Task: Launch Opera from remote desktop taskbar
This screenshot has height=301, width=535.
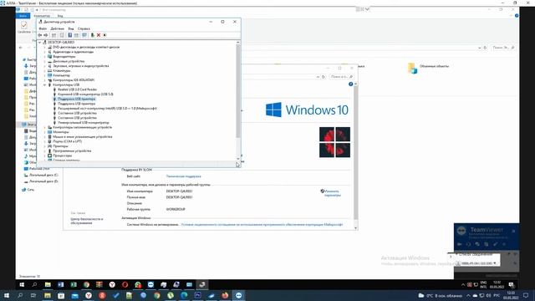Action: tap(125, 284)
